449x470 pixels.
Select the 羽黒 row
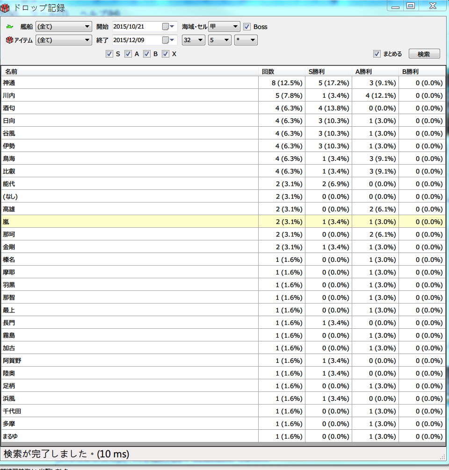pos(223,285)
